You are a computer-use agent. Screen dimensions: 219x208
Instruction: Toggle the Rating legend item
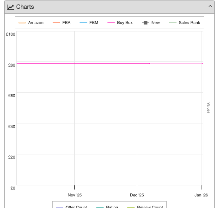coord(107,207)
